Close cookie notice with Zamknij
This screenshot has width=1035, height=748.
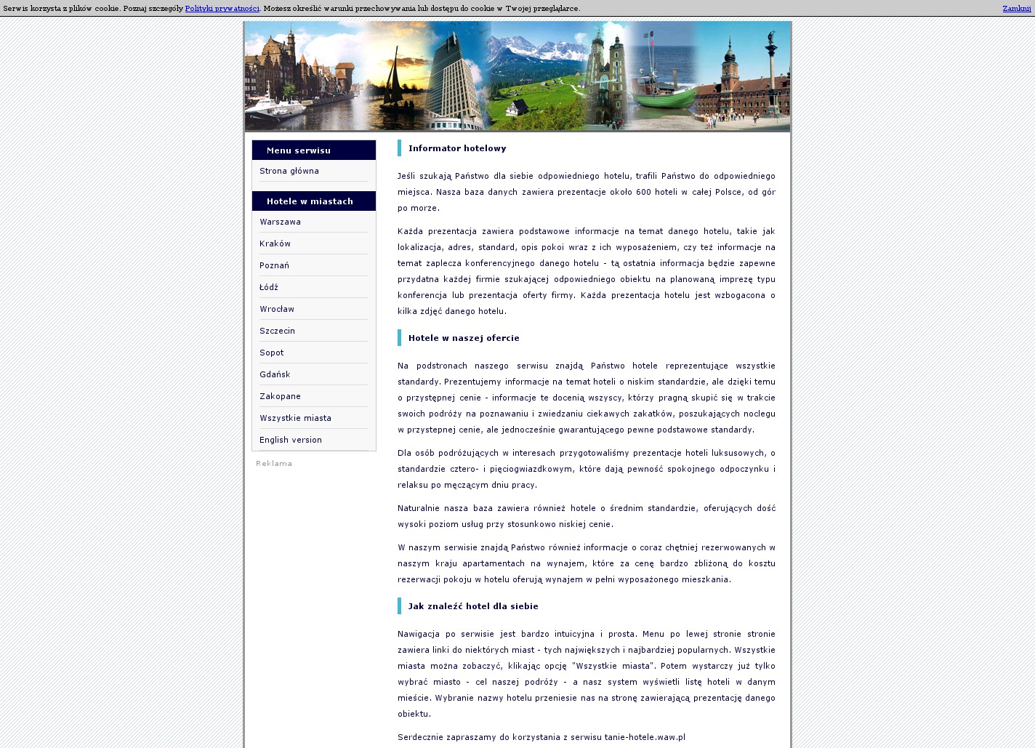click(x=1016, y=9)
